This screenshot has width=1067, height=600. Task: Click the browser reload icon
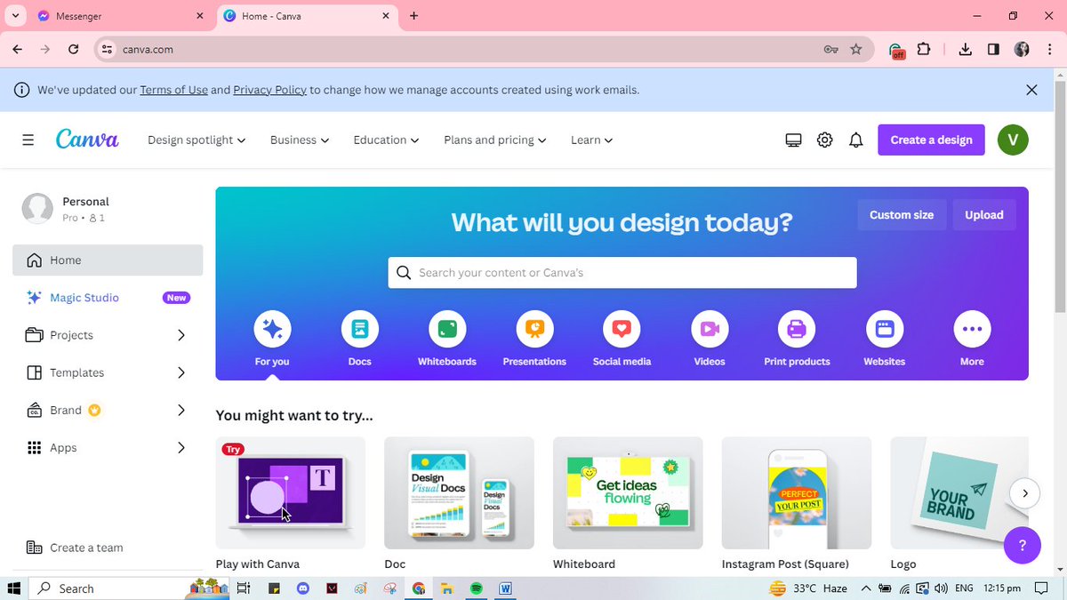74,50
